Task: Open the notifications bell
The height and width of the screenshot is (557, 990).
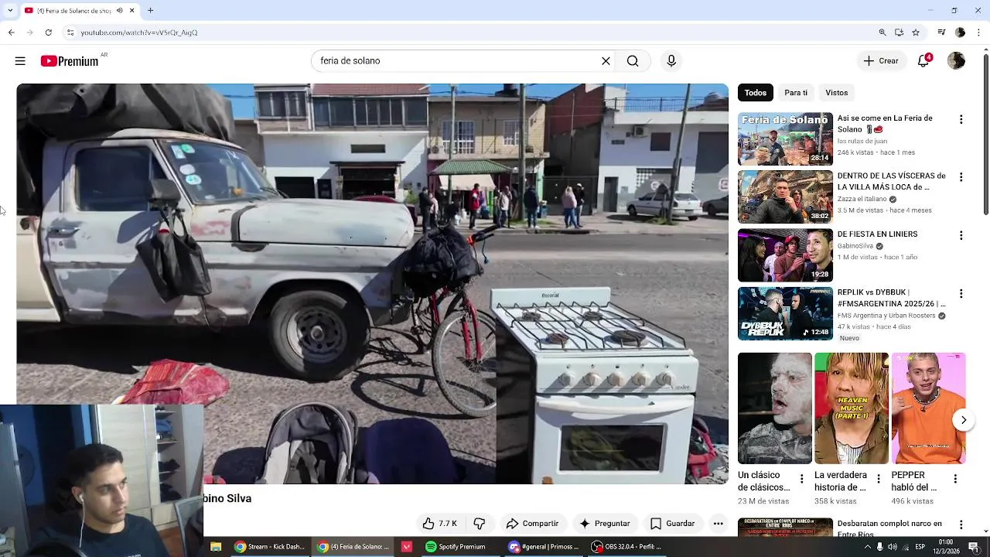Action: pos(923,61)
